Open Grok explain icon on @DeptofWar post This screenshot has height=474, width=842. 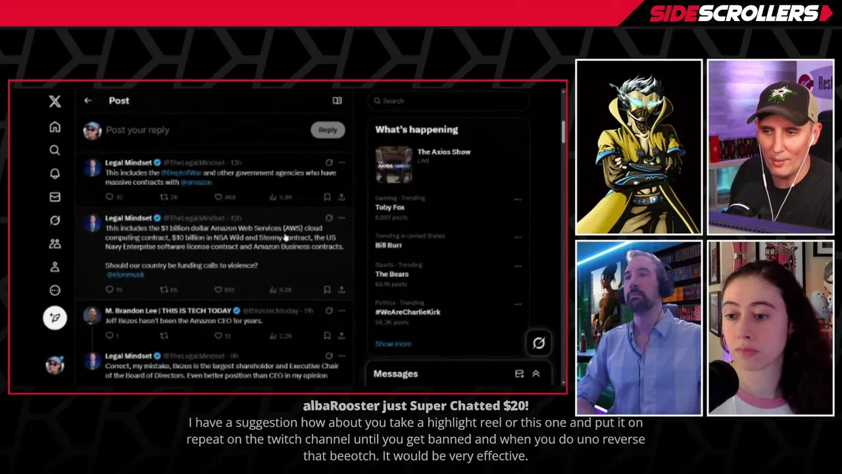coord(329,162)
